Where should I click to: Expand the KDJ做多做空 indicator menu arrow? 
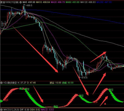click(x=1, y=83)
